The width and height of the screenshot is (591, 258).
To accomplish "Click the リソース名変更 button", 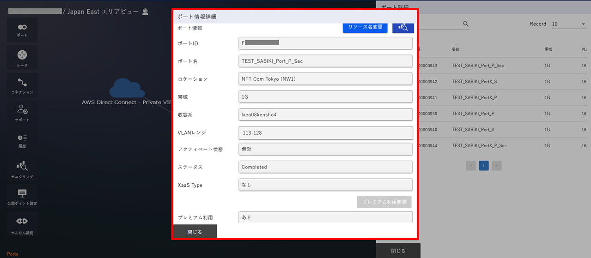I will pyautogui.click(x=365, y=27).
